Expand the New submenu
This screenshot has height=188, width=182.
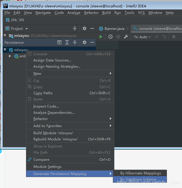[70, 74]
